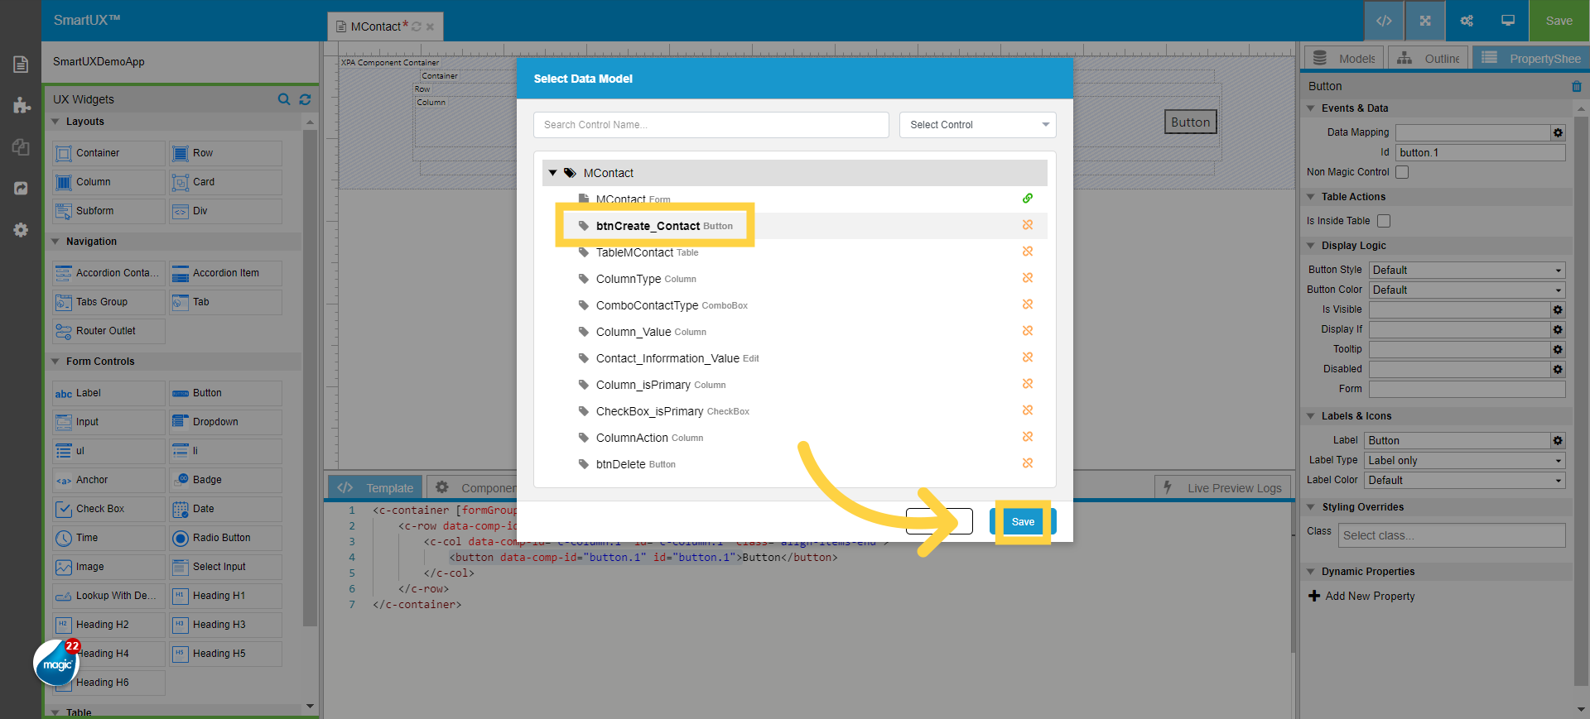
Task: Open the settings gears icon in top toolbar
Action: coord(1467,21)
